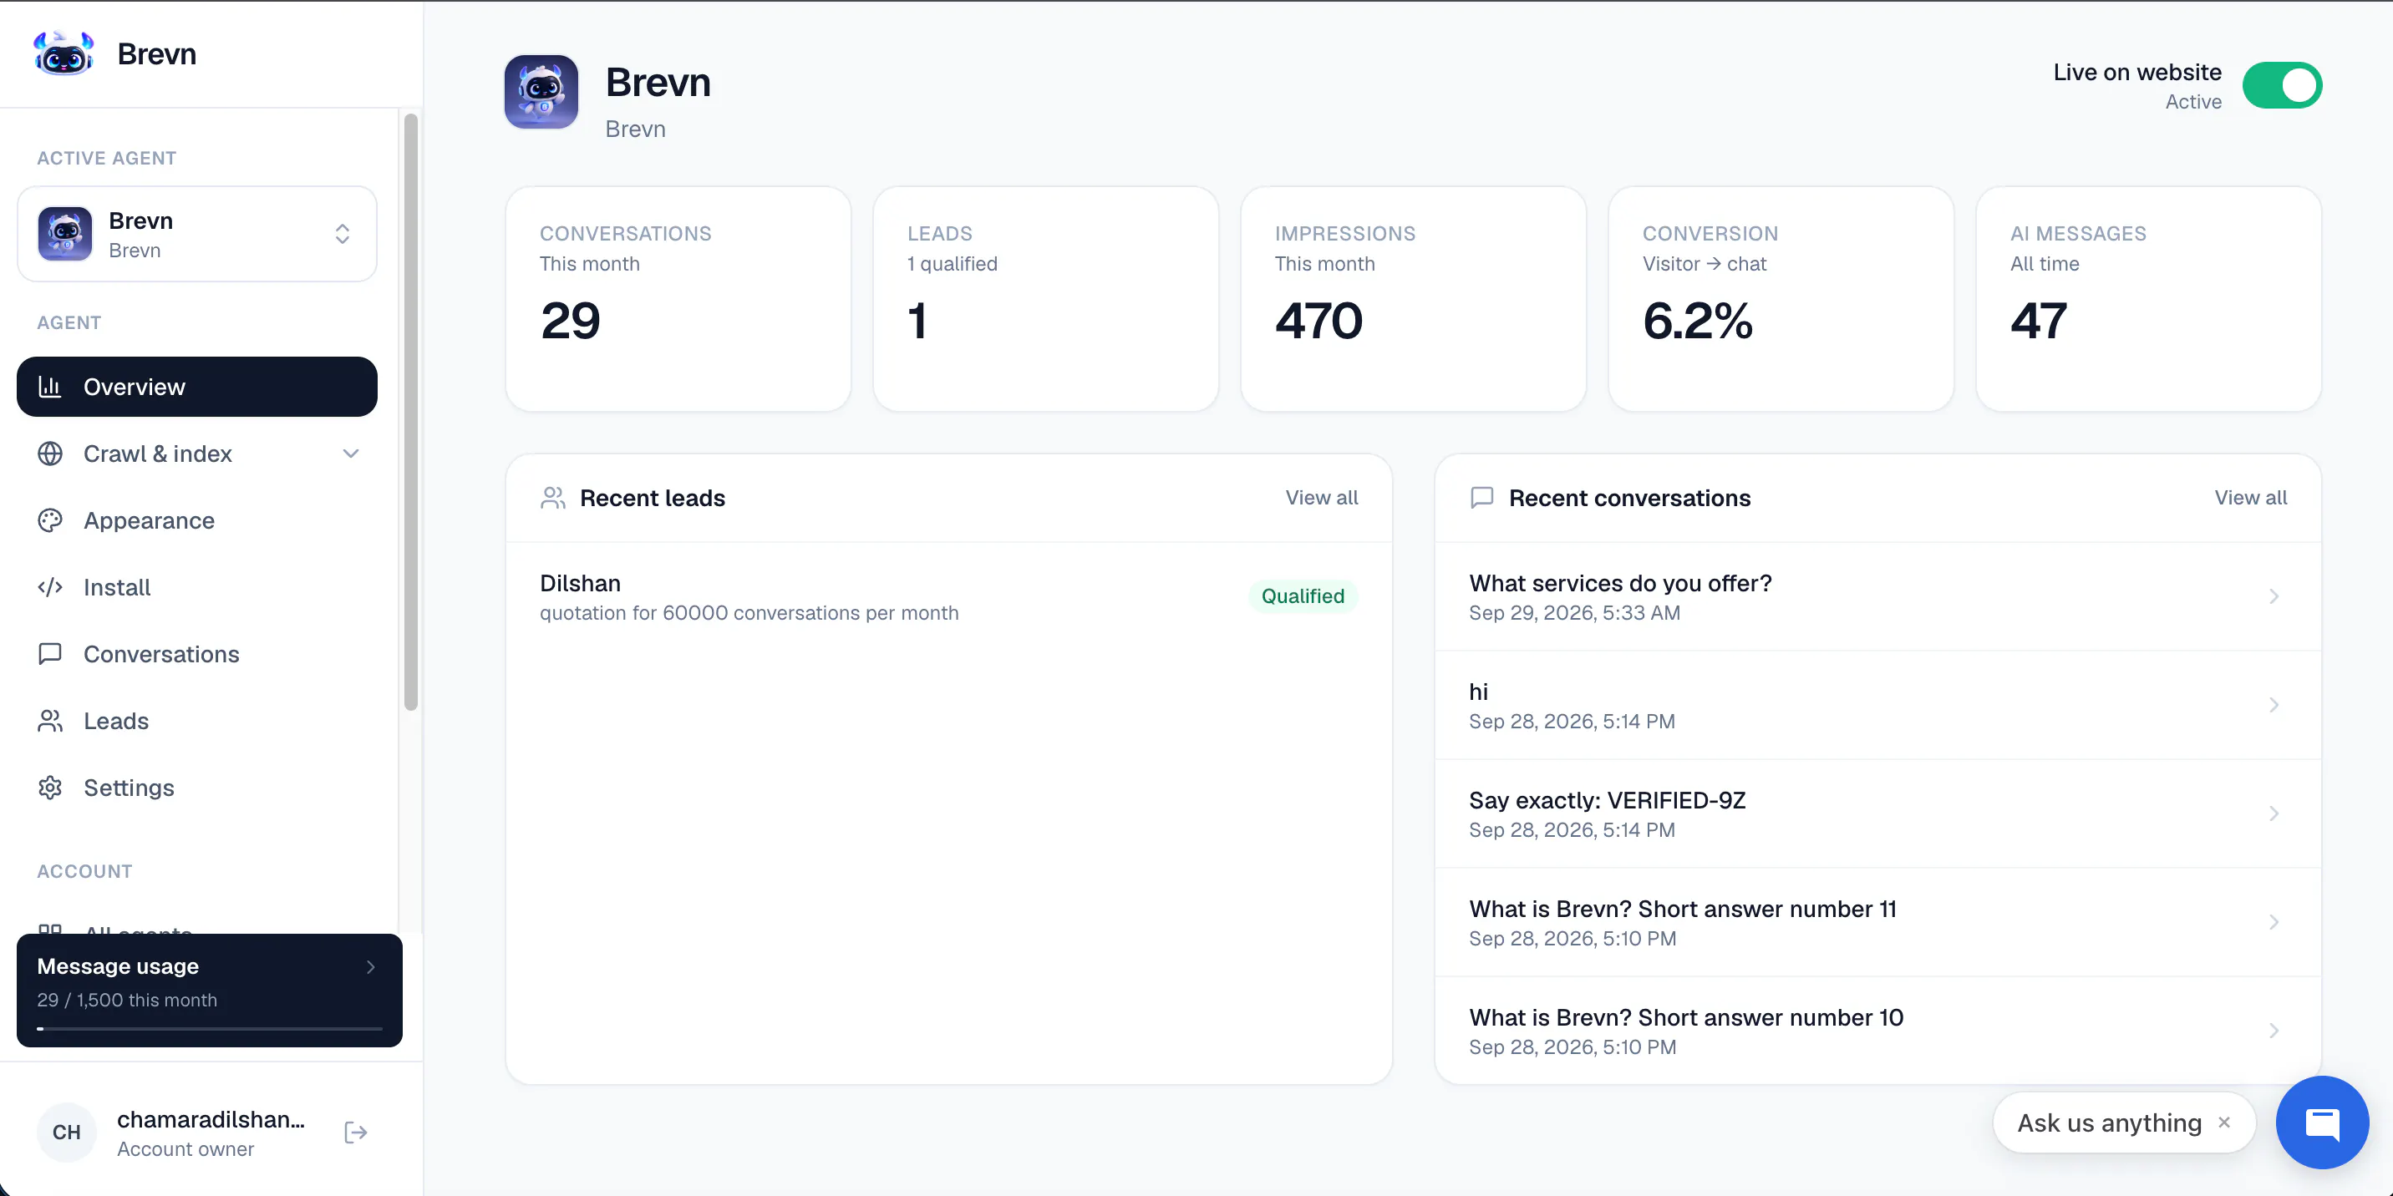2393x1196 pixels.
Task: Click the Appearance palette icon
Action: click(50, 520)
